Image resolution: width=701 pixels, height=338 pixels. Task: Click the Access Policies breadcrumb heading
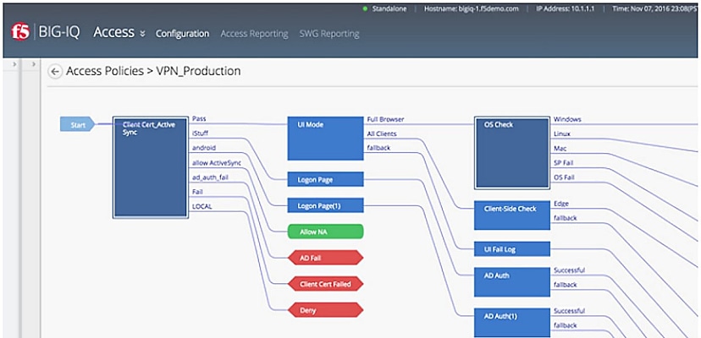(x=105, y=71)
